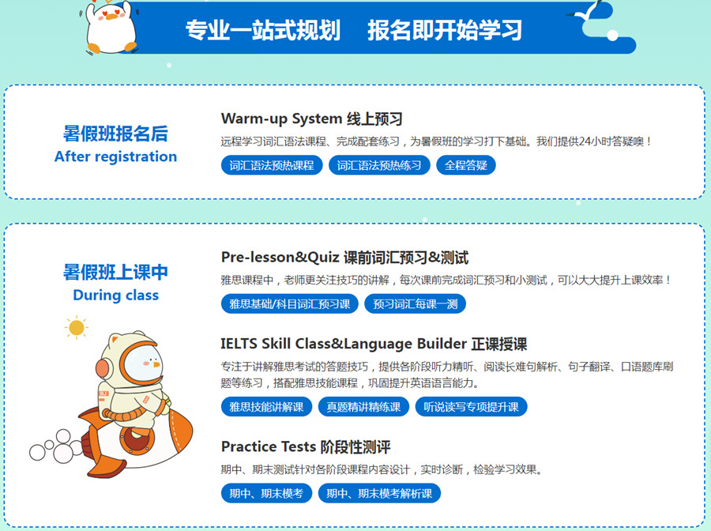
Task: Click the penguin mascot with heart eyes
Action: (x=110, y=27)
